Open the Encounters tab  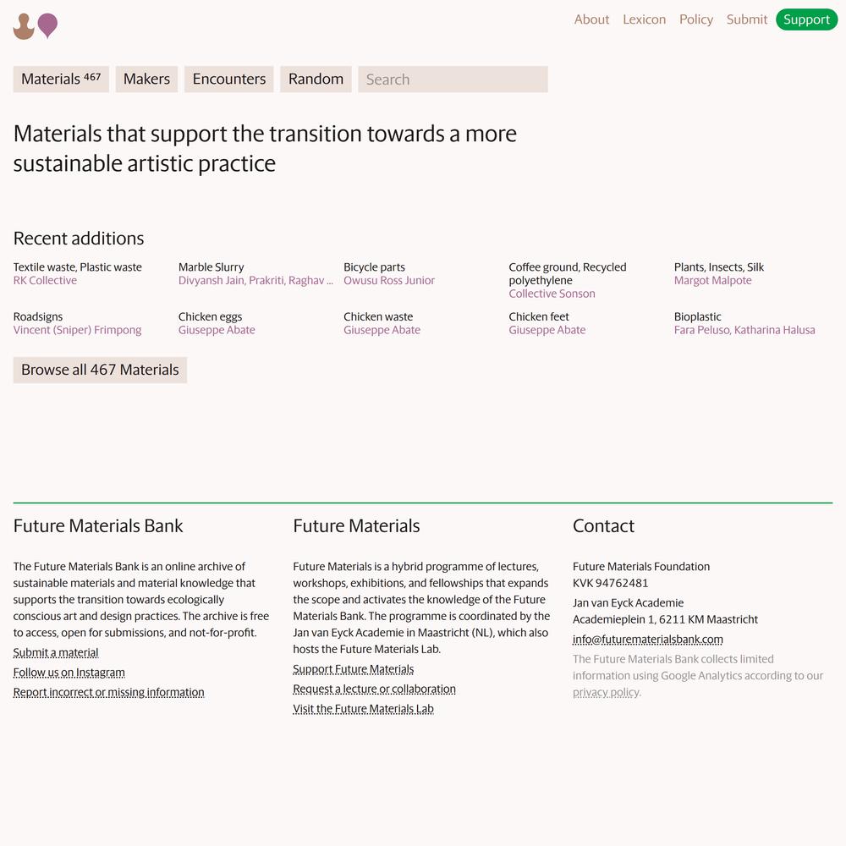[228, 80]
